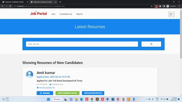Open Microsoft Edge from taskbar
The width and height of the screenshot is (182, 102).
[82, 99]
